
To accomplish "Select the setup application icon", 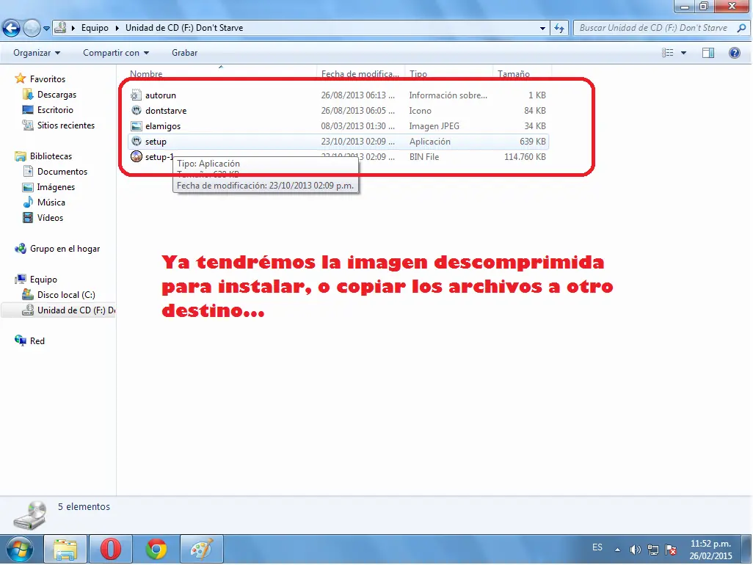I will [137, 141].
